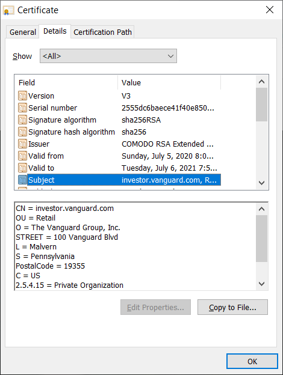
Task: Open the Certification Path tab
Action: click(x=102, y=32)
